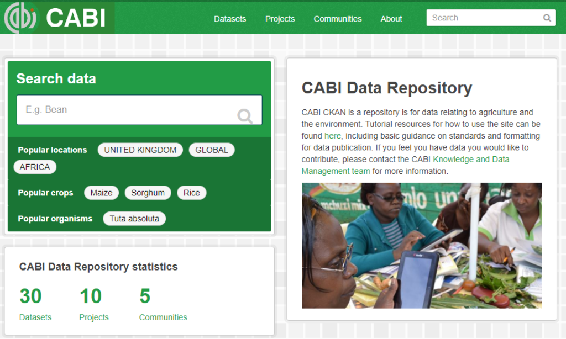This screenshot has width=566, height=339.
Task: Click the 'Popular organisms' label
Action: (x=55, y=219)
